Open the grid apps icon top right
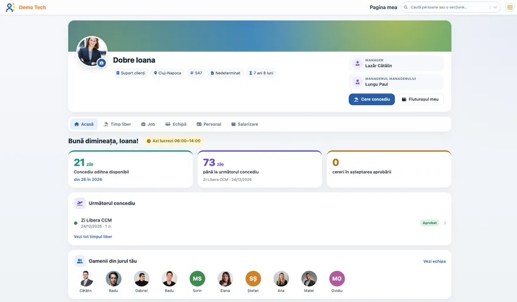 510,7
